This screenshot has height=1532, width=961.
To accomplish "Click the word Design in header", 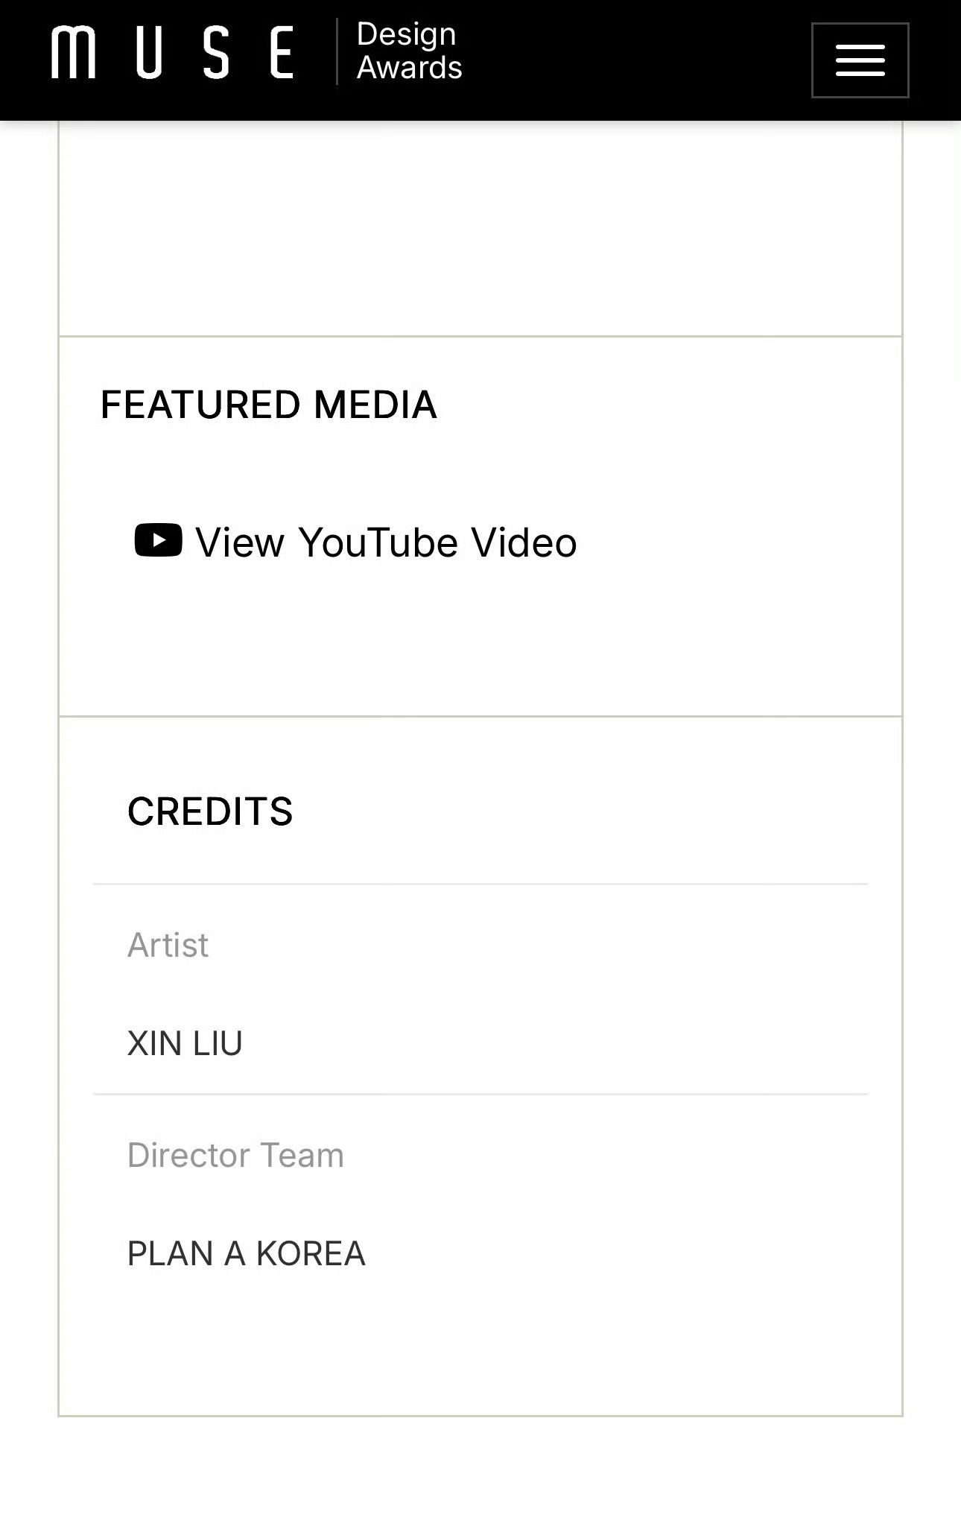I will pos(406,34).
